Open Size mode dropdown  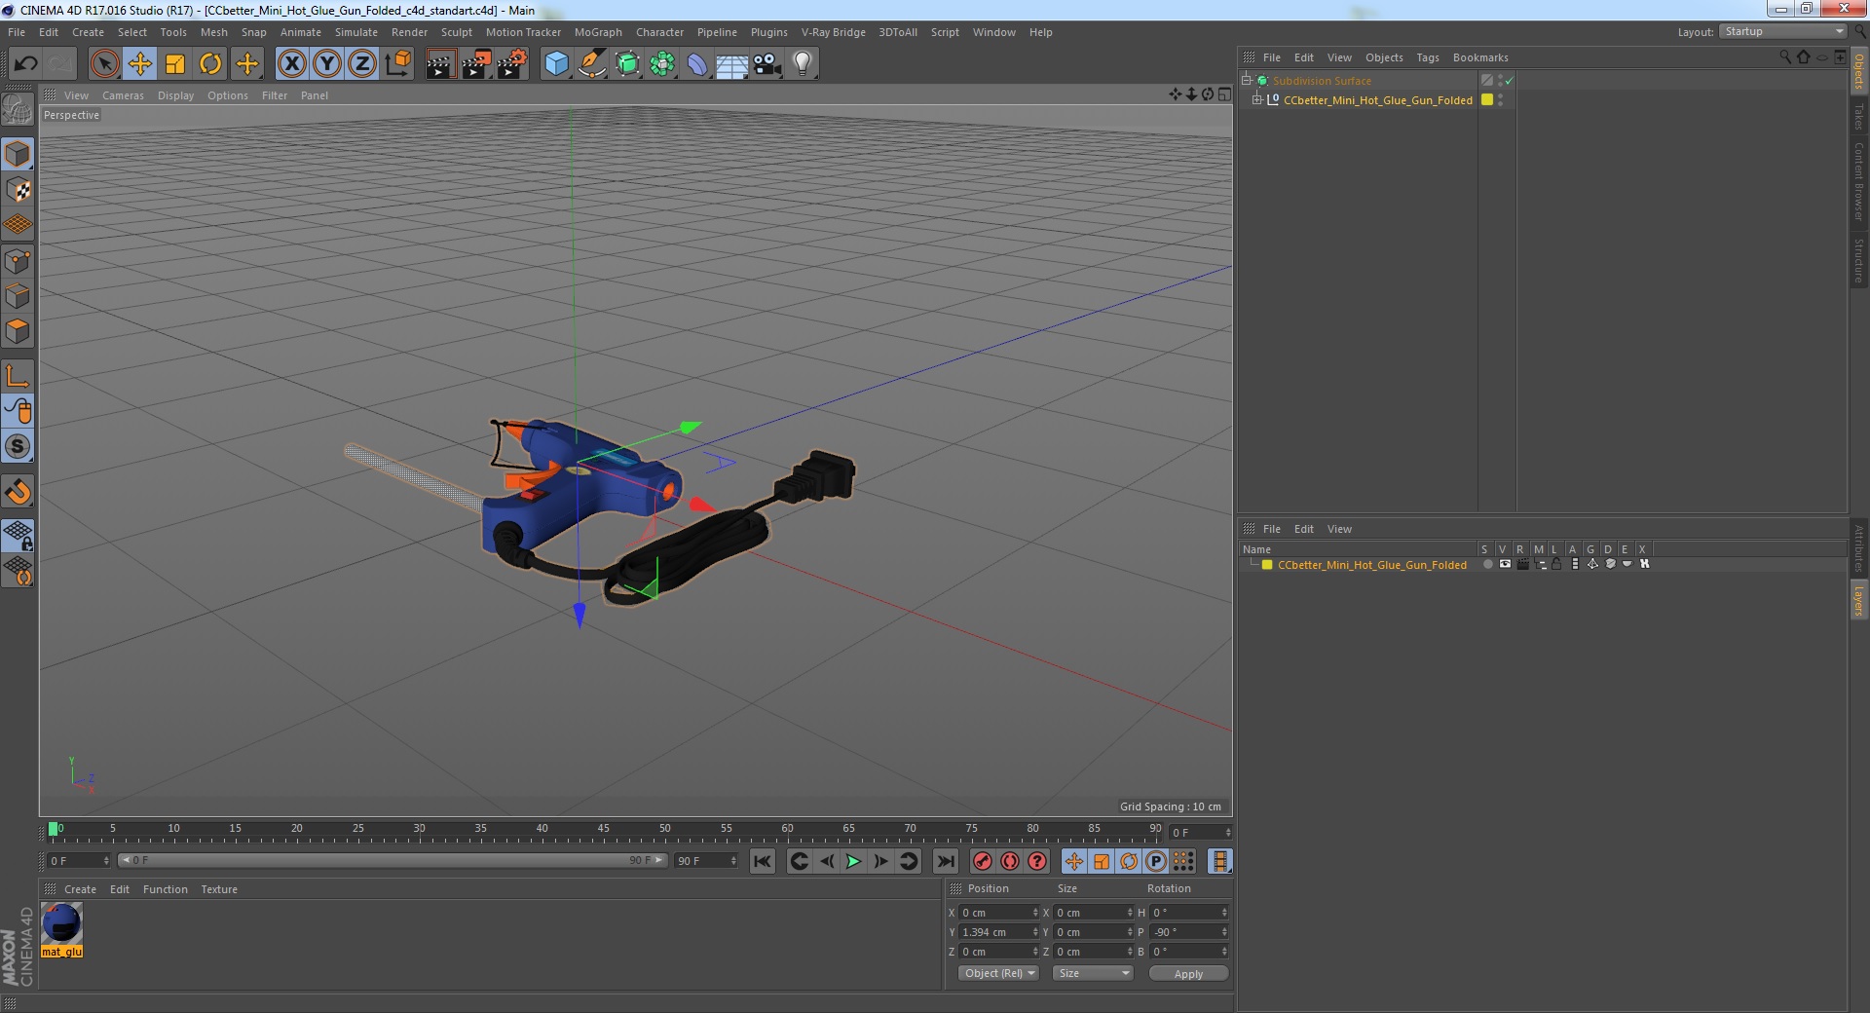(x=1093, y=973)
